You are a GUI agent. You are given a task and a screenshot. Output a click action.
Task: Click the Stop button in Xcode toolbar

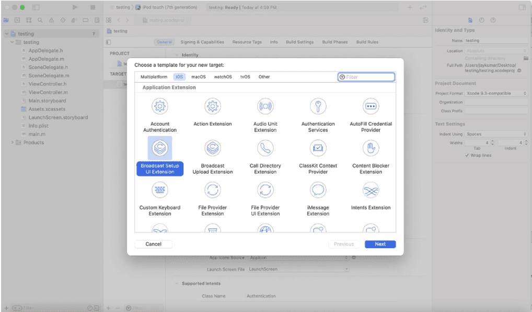click(92, 7)
